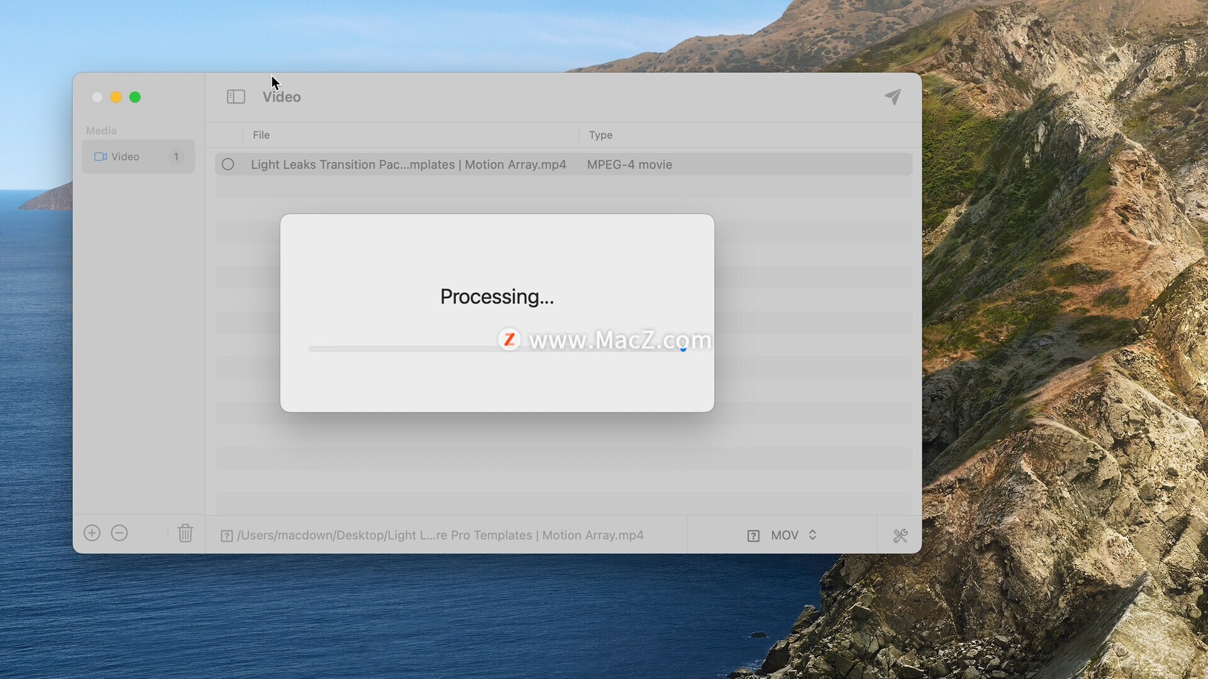Open the wrench and screwdriver settings
This screenshot has width=1208, height=679.
point(900,536)
